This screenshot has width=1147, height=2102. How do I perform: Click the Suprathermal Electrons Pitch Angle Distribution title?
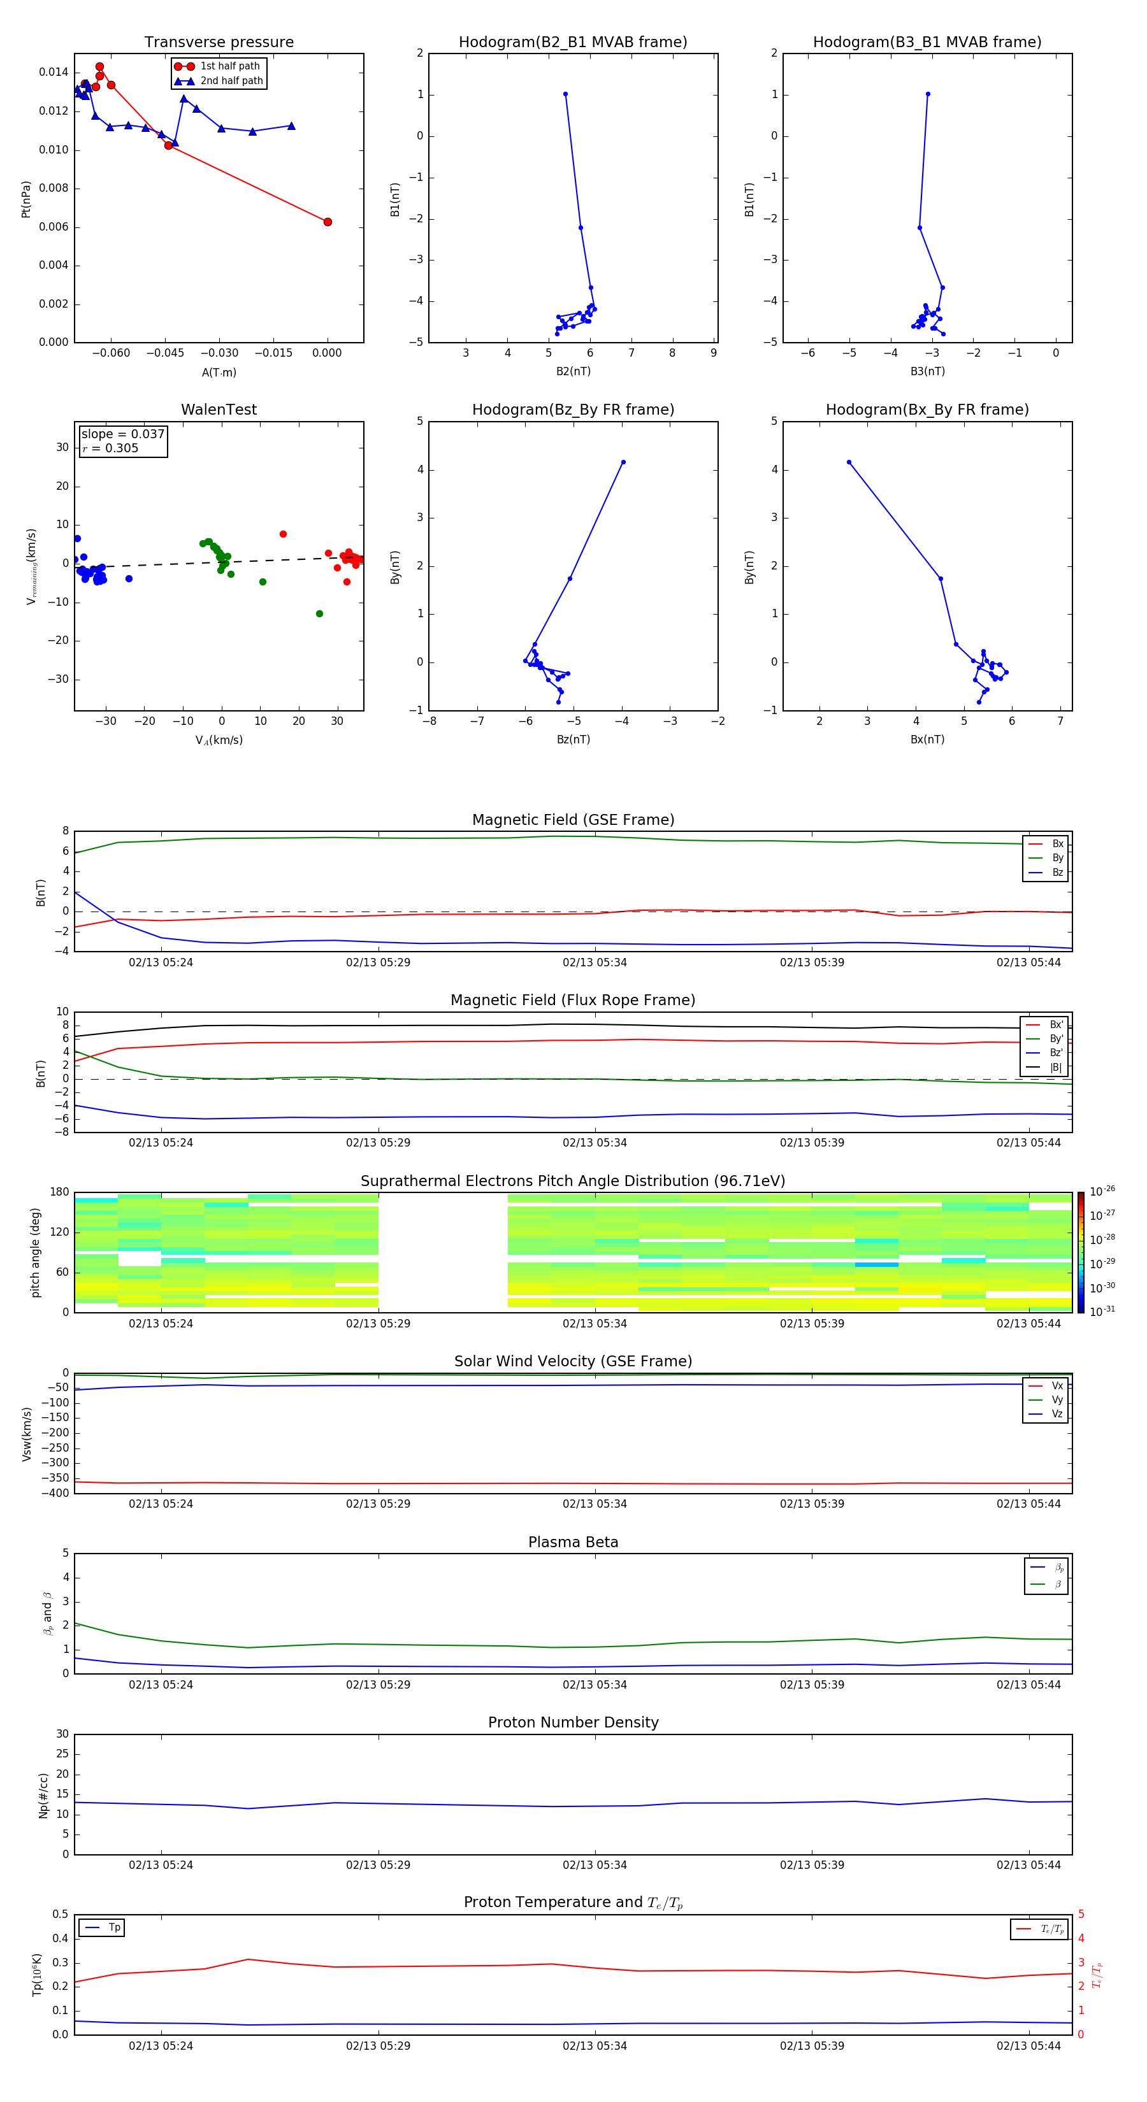pyautogui.click(x=573, y=1181)
